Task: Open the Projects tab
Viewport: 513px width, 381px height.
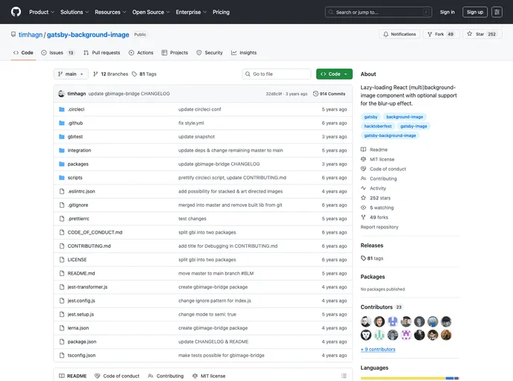Action: (x=174, y=53)
